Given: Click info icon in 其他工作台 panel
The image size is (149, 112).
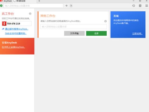Looking at the screenshot, I should (x=105, y=21).
